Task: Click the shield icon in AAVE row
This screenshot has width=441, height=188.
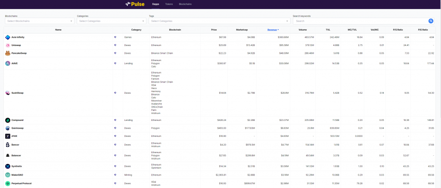Action: (x=115, y=64)
